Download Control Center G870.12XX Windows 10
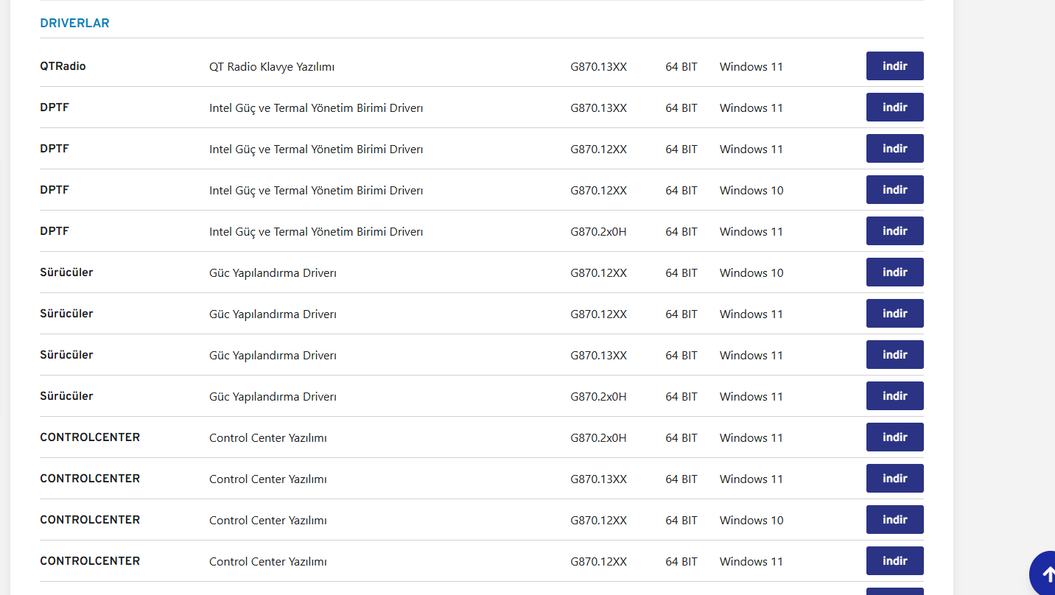Image resolution: width=1055 pixels, height=595 pixels. coord(894,520)
